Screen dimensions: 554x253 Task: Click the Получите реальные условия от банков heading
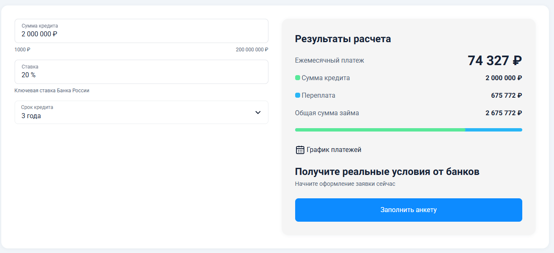[387, 172]
